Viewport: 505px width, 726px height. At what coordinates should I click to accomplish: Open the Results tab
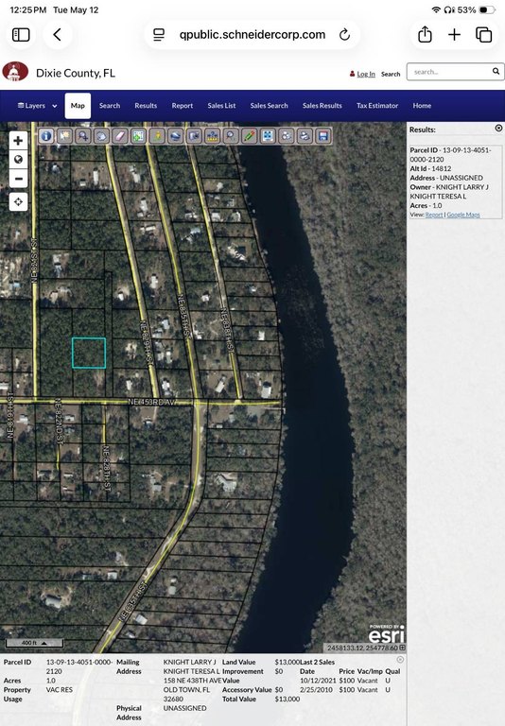click(146, 106)
